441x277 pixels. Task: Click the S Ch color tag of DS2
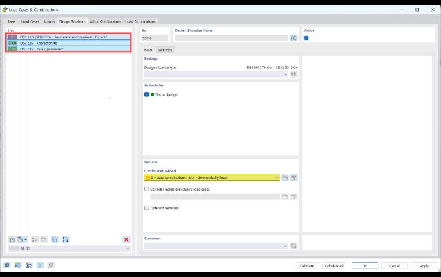12,43
